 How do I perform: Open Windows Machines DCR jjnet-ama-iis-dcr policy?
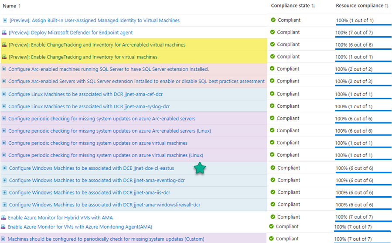[x=89, y=192]
